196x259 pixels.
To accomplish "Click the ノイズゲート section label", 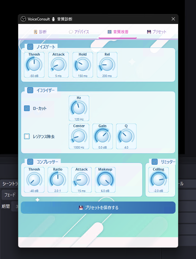I will click(x=46, y=47).
